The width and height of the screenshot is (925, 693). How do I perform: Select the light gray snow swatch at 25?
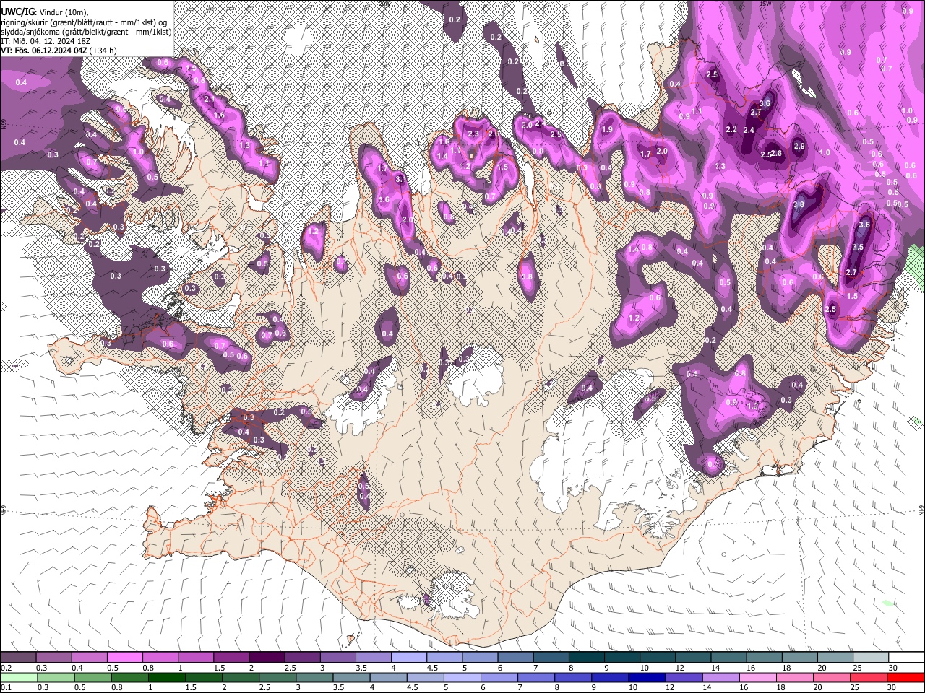pos(870,658)
